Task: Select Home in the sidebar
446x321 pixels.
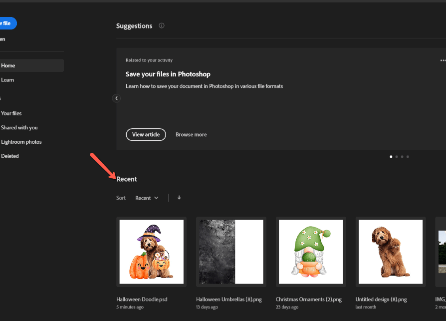Action: [8, 65]
